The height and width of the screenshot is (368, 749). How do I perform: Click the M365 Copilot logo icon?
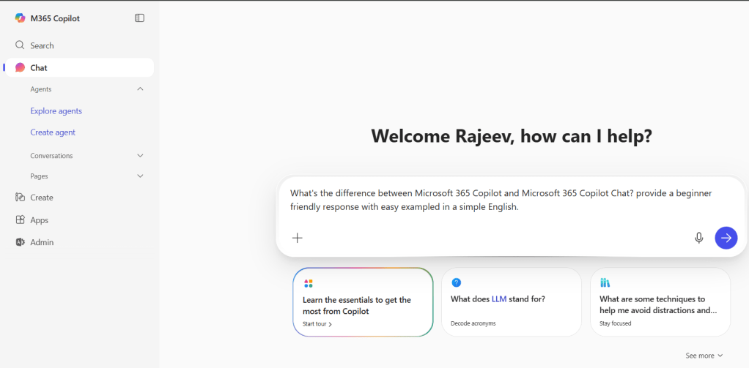coord(21,18)
